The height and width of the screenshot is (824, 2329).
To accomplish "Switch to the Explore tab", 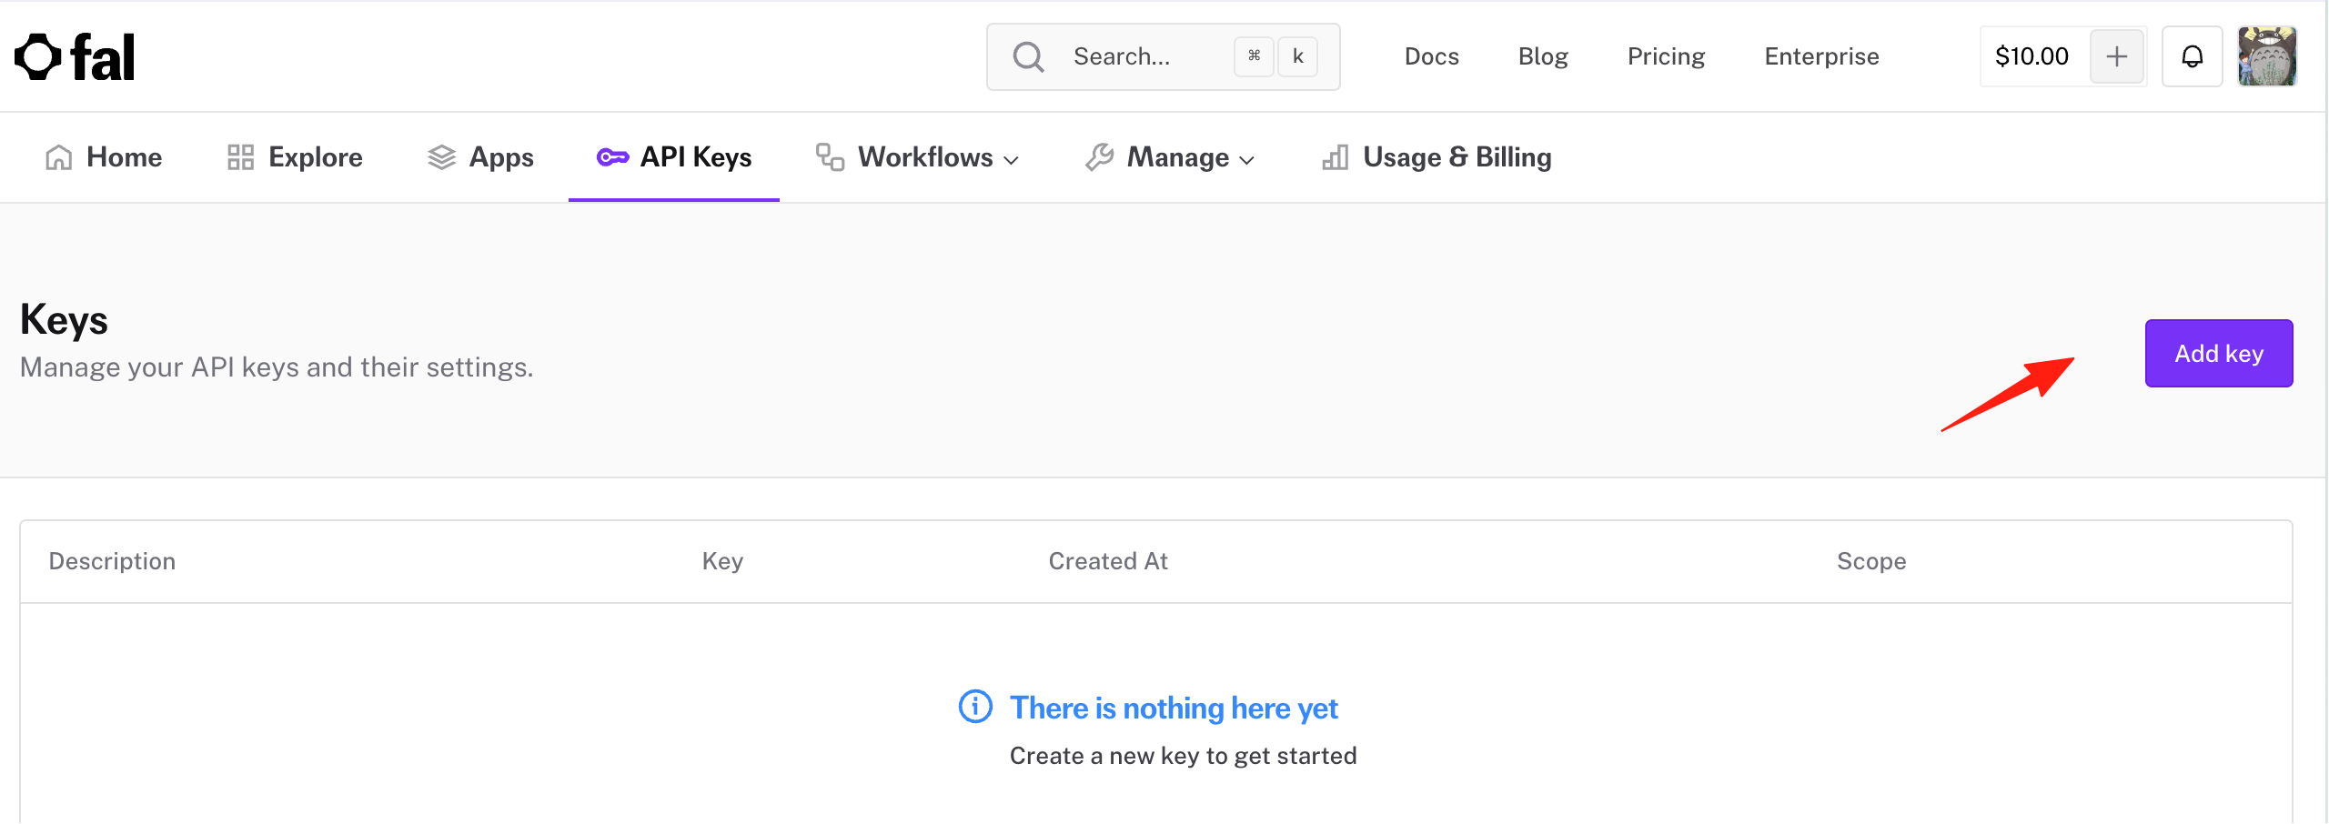I will pos(295,157).
